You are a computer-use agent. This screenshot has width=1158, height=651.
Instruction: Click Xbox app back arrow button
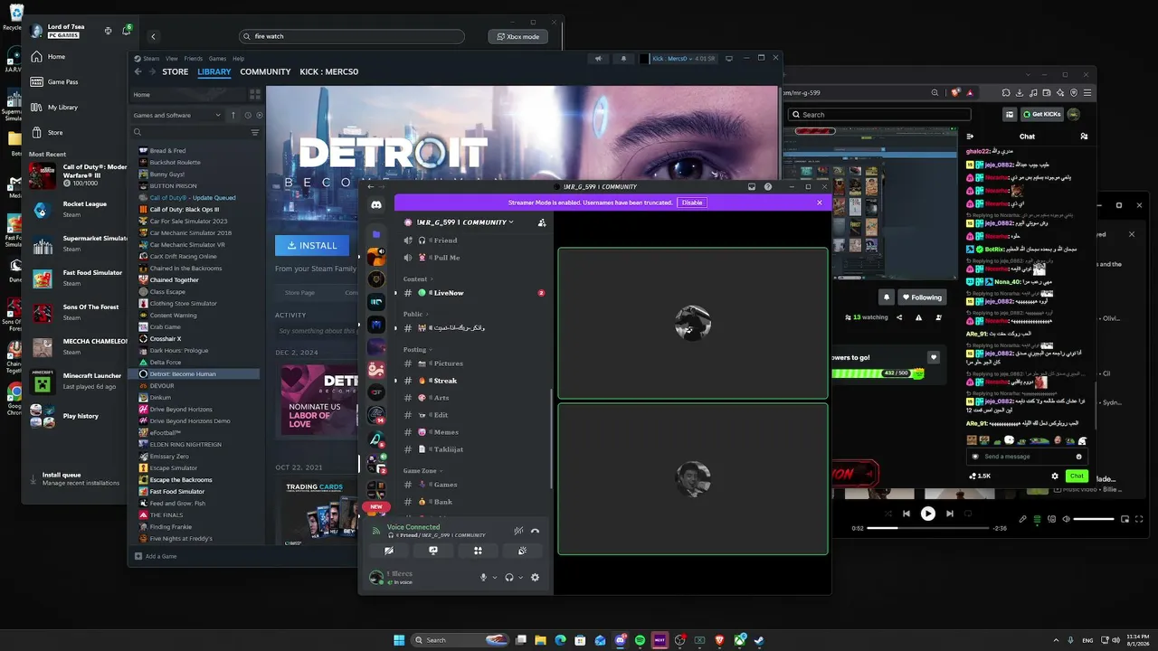tap(153, 36)
